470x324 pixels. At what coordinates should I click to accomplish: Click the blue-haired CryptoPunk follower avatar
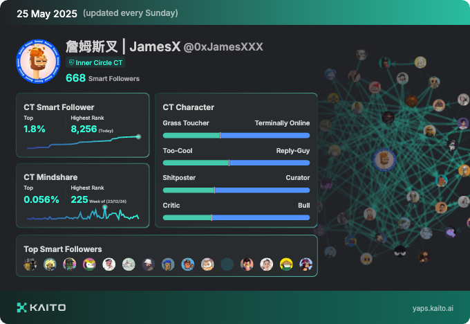click(168, 264)
